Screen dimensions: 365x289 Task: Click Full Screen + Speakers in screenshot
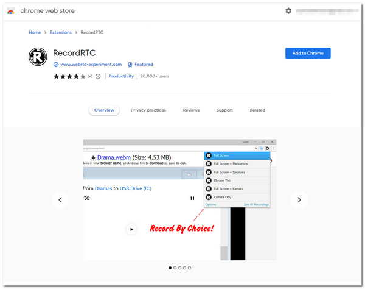[x=237, y=172]
